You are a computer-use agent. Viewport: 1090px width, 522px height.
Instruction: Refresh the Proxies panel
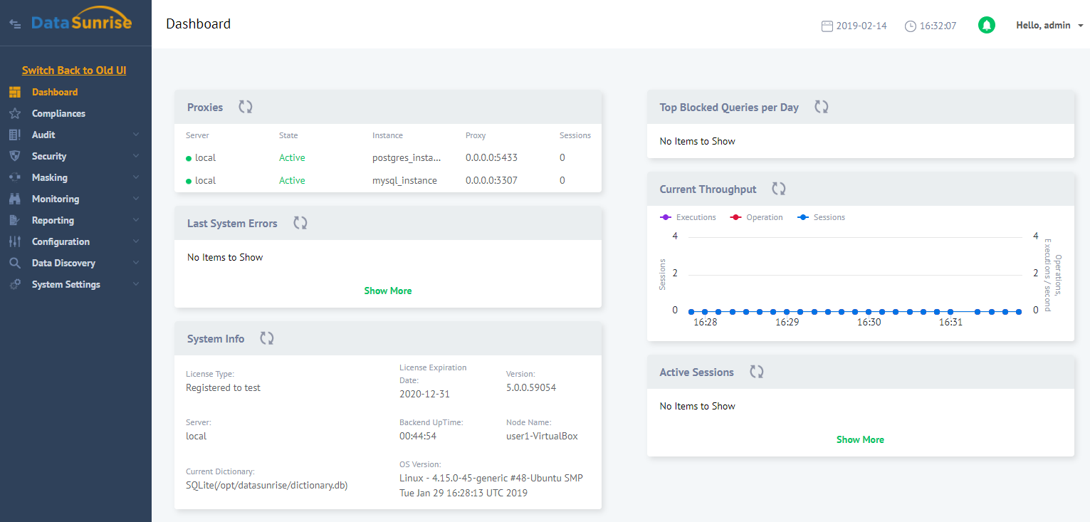click(x=246, y=107)
